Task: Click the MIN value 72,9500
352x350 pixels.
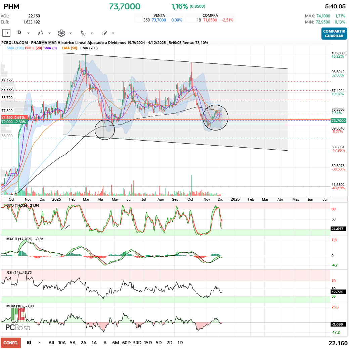Action: tap(323, 22)
